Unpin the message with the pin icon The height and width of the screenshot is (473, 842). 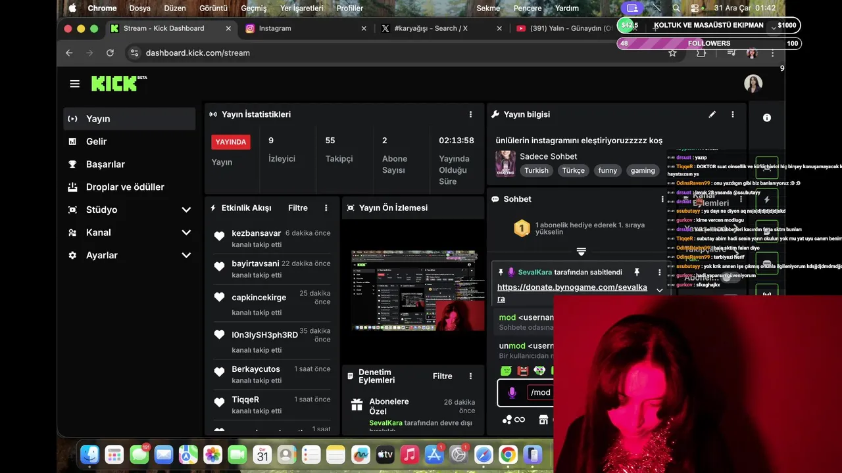pos(637,272)
